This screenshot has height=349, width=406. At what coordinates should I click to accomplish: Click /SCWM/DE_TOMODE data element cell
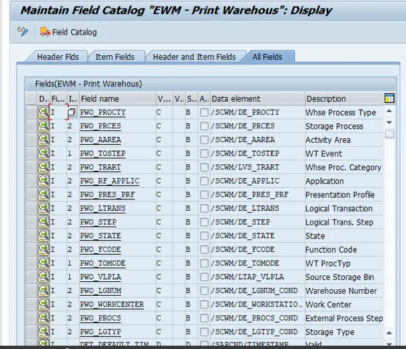[258, 263]
